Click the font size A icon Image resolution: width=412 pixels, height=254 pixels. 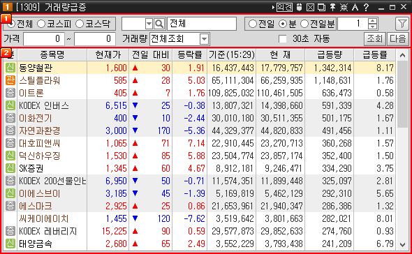(x=355, y=7)
